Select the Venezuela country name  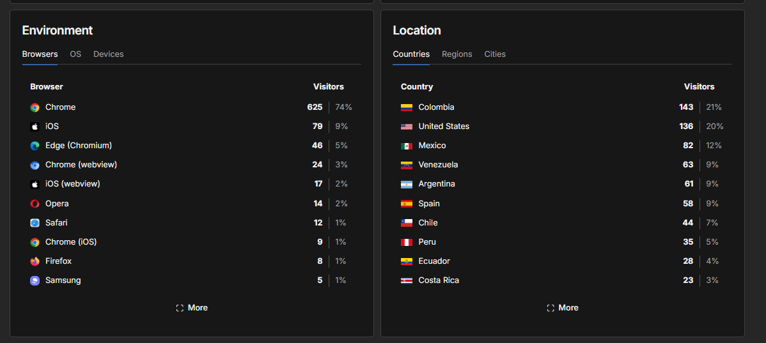point(438,164)
